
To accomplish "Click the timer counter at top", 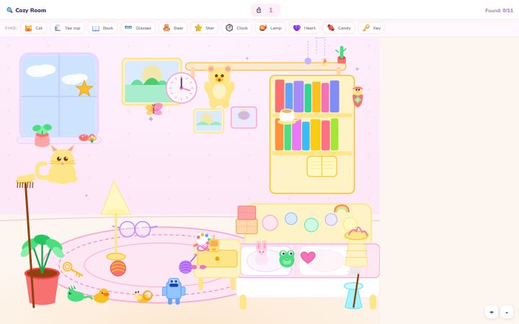I will (265, 10).
